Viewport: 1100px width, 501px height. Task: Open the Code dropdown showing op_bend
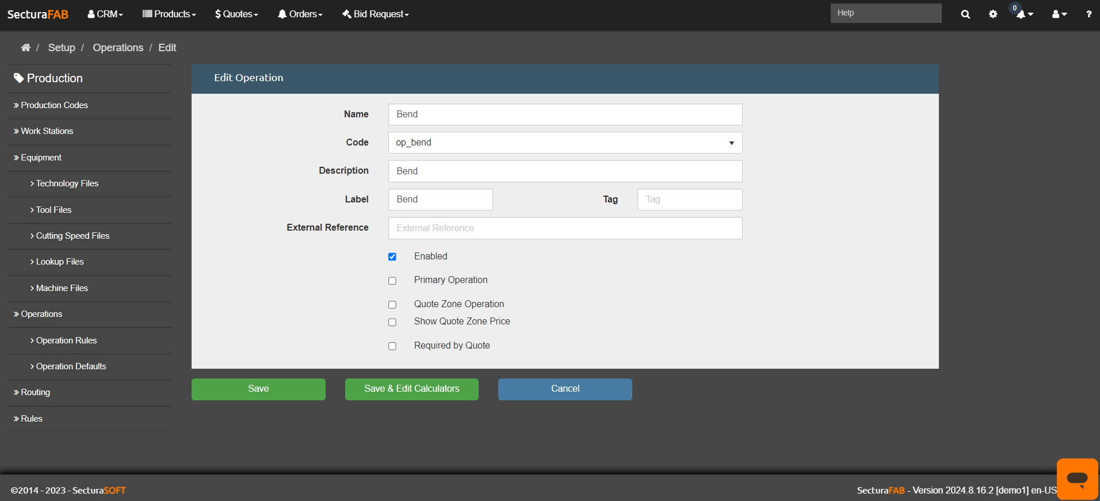coord(565,143)
